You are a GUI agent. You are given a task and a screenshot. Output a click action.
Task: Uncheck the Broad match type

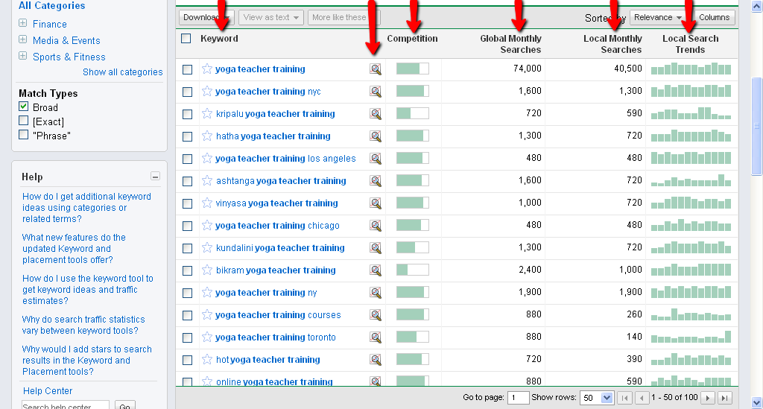24,107
